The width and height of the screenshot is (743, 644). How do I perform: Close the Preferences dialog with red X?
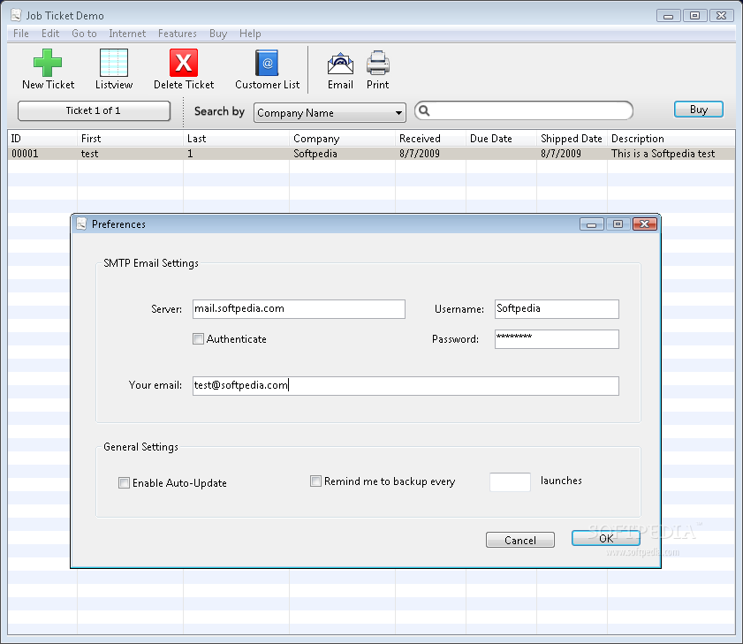point(645,224)
